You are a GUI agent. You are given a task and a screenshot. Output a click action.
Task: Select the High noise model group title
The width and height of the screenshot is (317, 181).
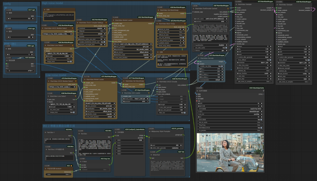point(52,3)
